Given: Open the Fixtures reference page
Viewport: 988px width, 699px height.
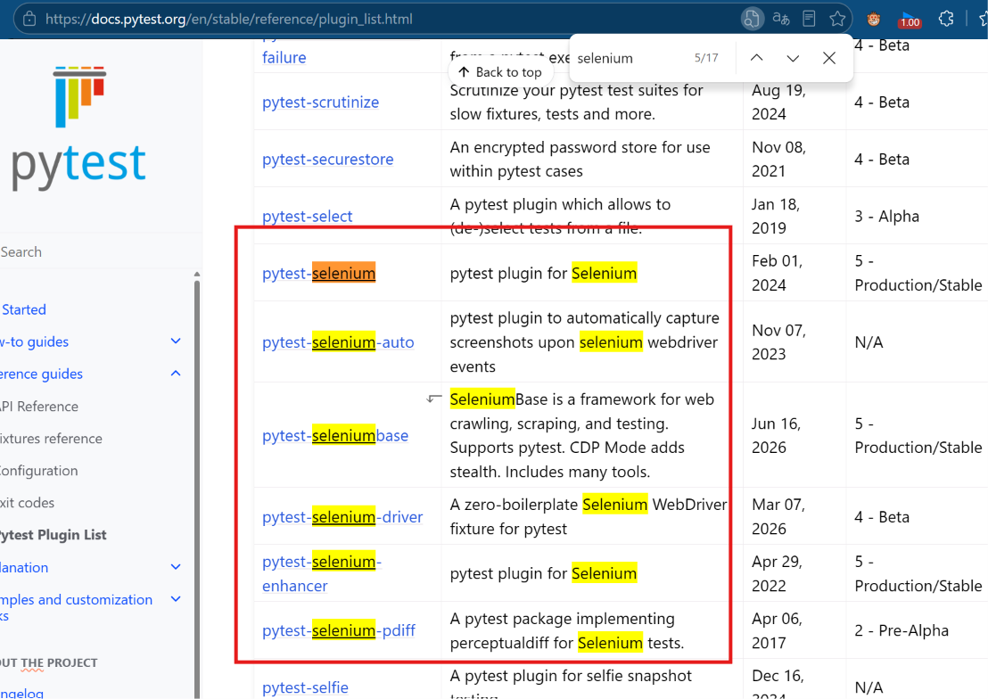Looking at the screenshot, I should (x=51, y=439).
